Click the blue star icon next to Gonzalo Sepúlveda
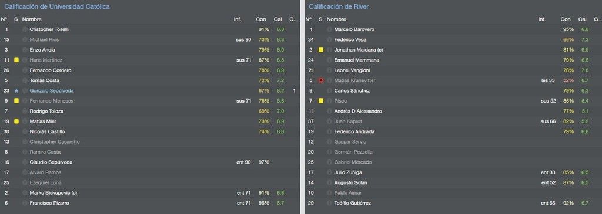The width and height of the screenshot is (602, 214). coord(16,91)
